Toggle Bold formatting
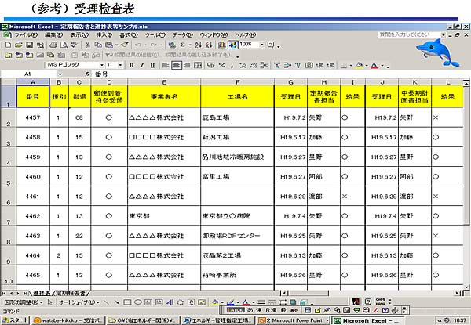 coord(131,65)
